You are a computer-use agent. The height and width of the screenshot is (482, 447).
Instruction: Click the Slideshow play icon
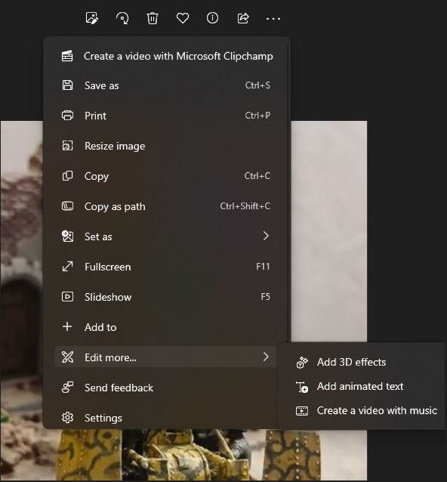point(67,297)
